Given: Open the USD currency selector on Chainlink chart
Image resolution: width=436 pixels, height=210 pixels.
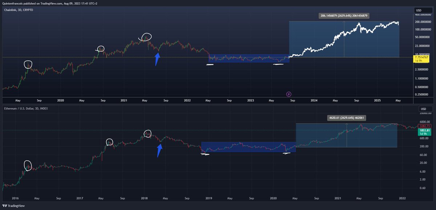Looking at the screenshot, I should point(423,10).
